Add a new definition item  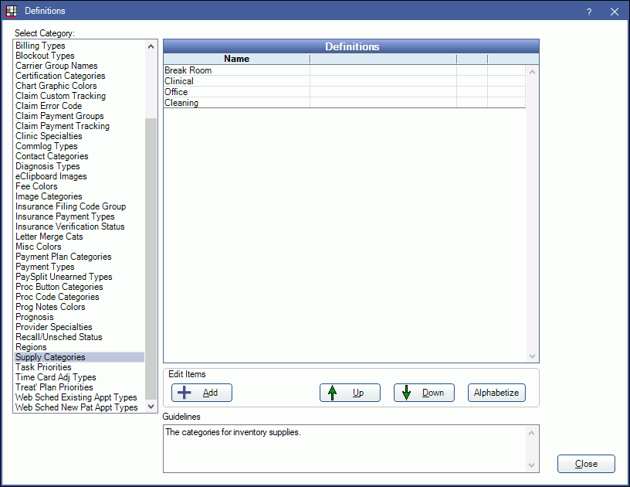(x=202, y=393)
